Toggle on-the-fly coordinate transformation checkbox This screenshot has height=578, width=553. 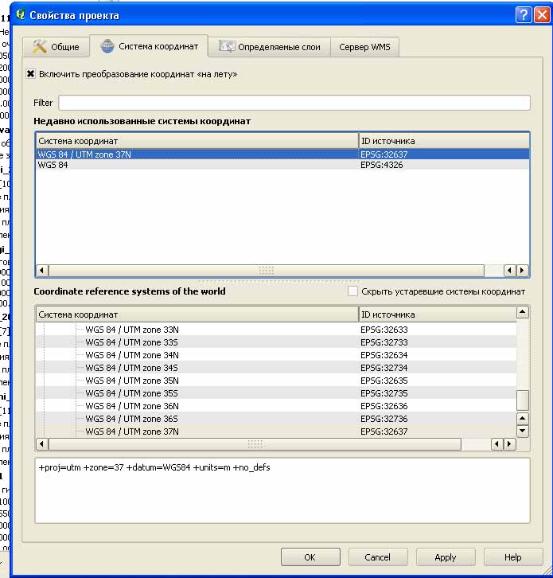(31, 74)
